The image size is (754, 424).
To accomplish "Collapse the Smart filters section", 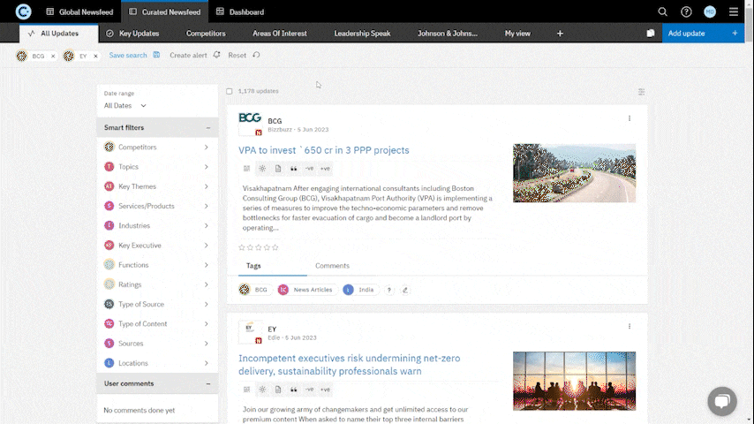I will click(207, 128).
